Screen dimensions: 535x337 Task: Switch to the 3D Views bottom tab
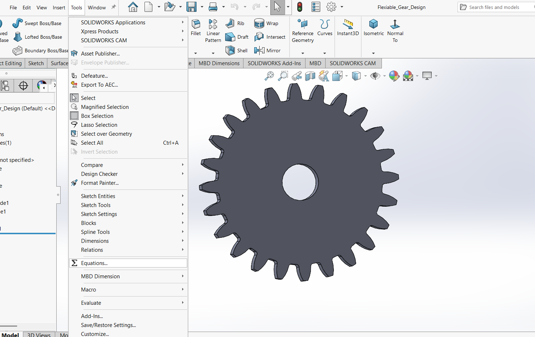39,334
